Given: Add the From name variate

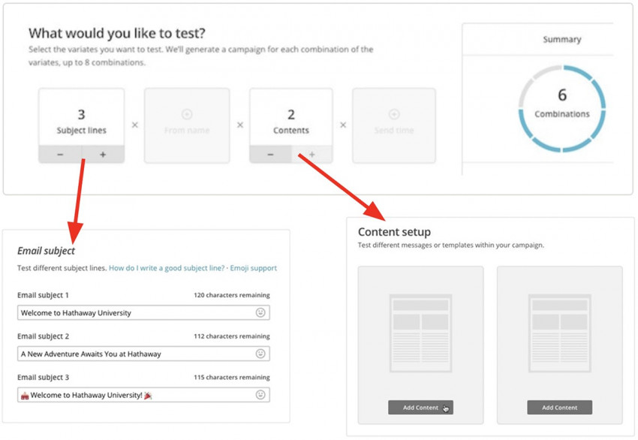Looking at the screenshot, I should coord(187,125).
